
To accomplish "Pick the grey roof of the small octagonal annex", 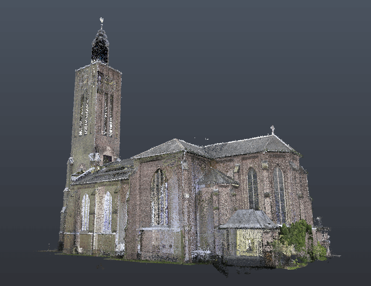I will click(x=249, y=219).
